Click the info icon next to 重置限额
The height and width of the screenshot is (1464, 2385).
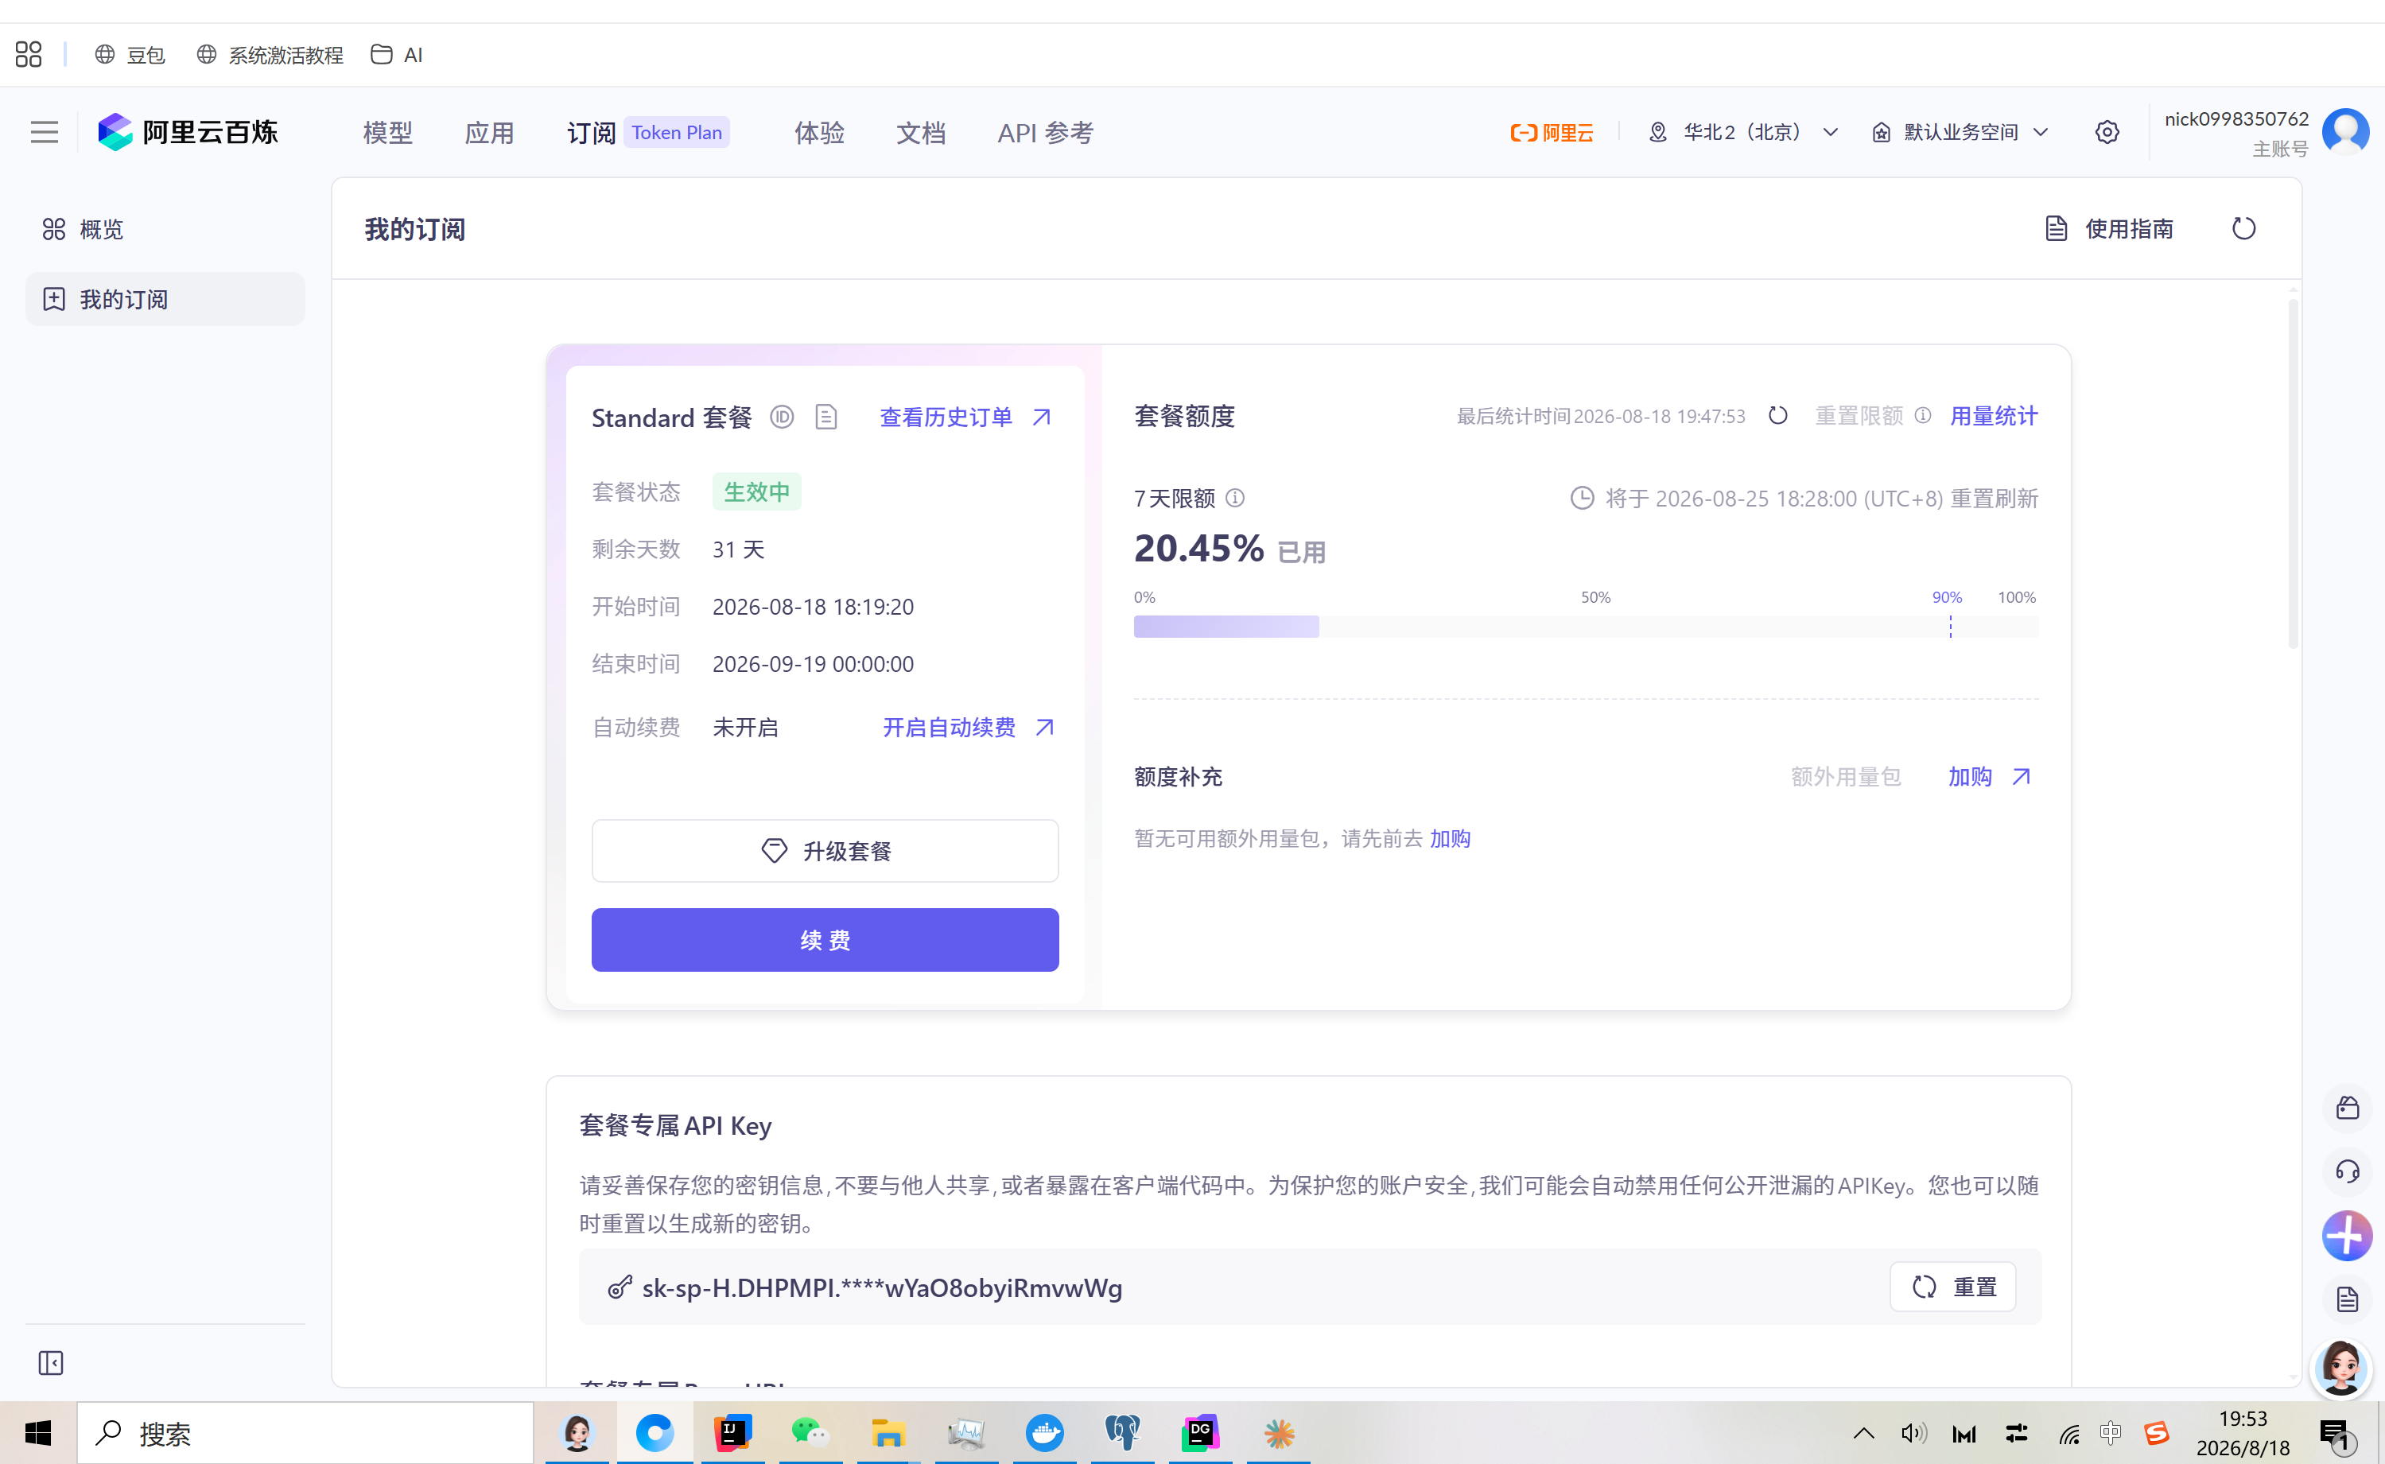coord(1923,415)
